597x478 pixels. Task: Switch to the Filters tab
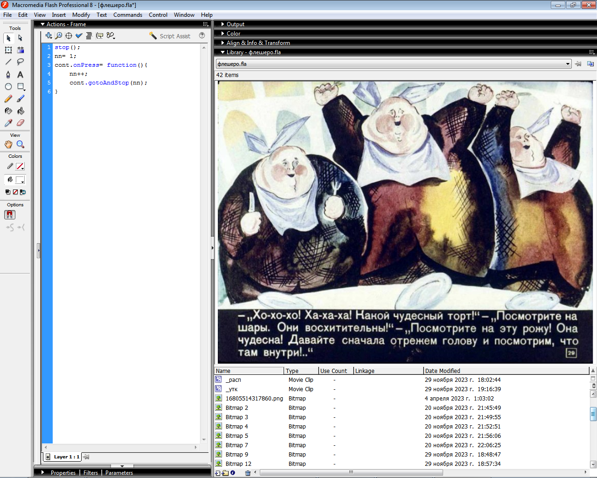[x=91, y=473]
